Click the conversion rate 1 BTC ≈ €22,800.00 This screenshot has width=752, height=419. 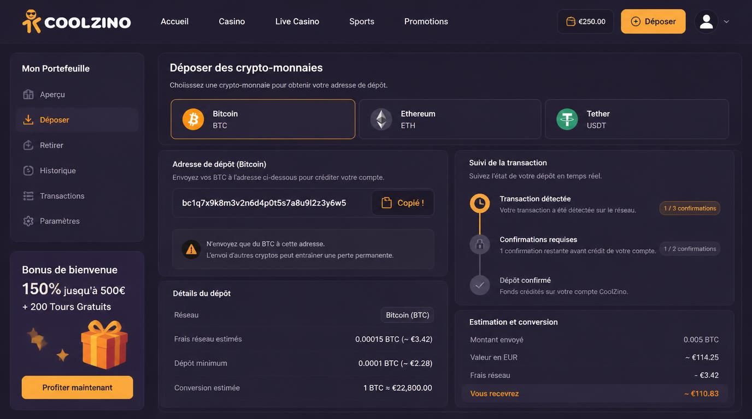pos(398,388)
